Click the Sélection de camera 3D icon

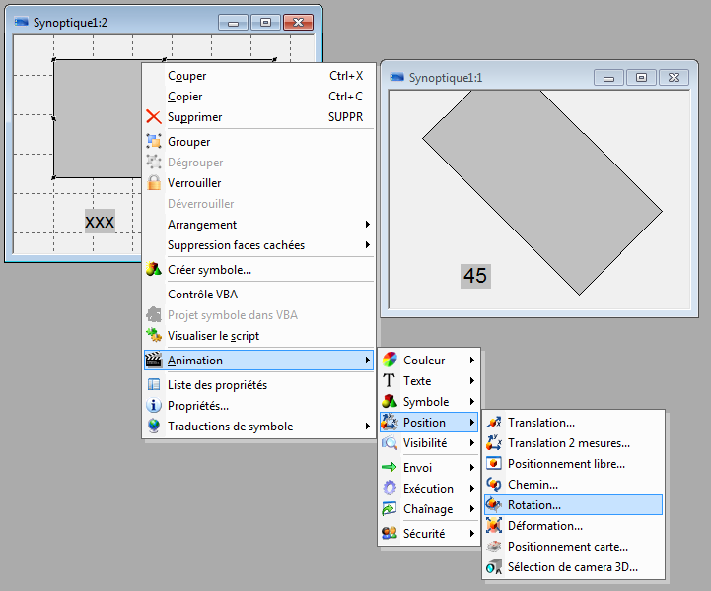(494, 566)
